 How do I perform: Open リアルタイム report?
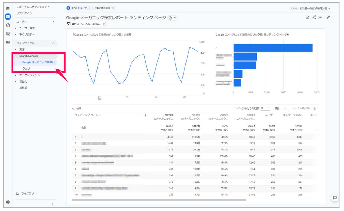tap(24, 13)
